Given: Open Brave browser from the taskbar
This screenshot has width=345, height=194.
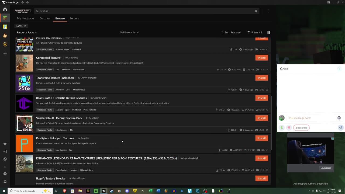Looking at the screenshot, I should click(x=64, y=191).
